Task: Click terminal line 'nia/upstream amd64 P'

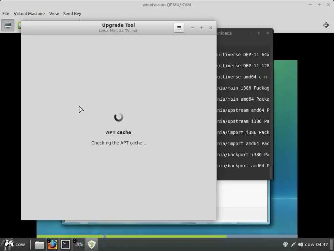Action: pos(243,110)
